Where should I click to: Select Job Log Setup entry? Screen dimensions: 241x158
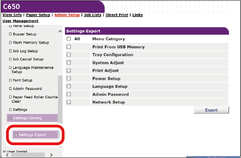25,51
